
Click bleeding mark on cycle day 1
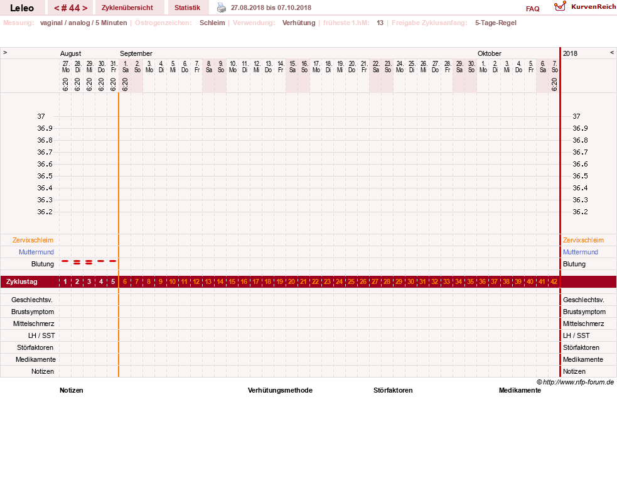[65, 261]
